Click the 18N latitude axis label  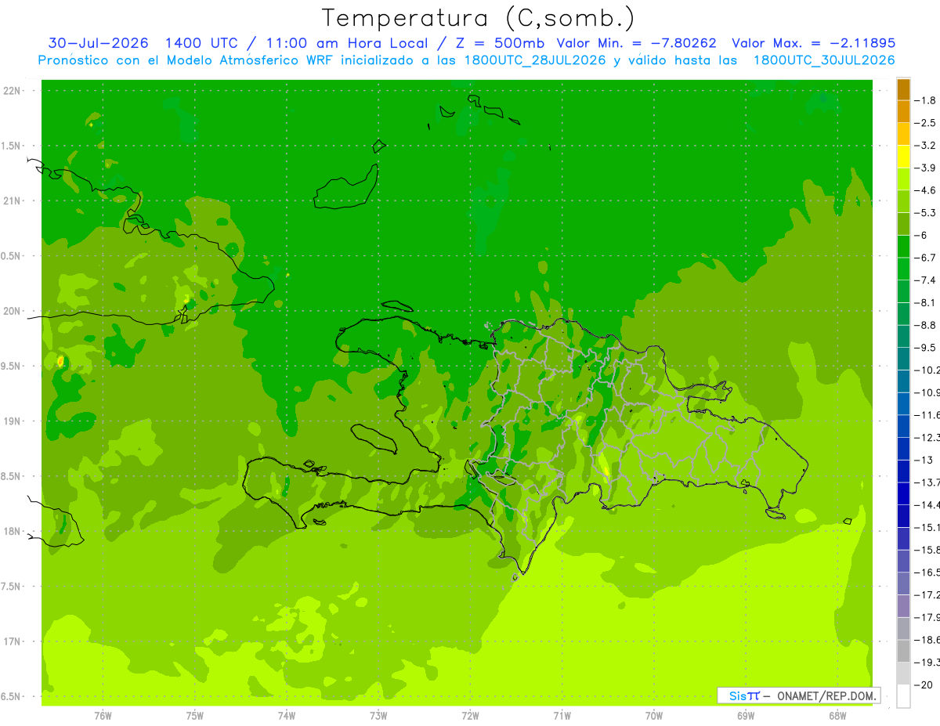pyautogui.click(x=13, y=531)
